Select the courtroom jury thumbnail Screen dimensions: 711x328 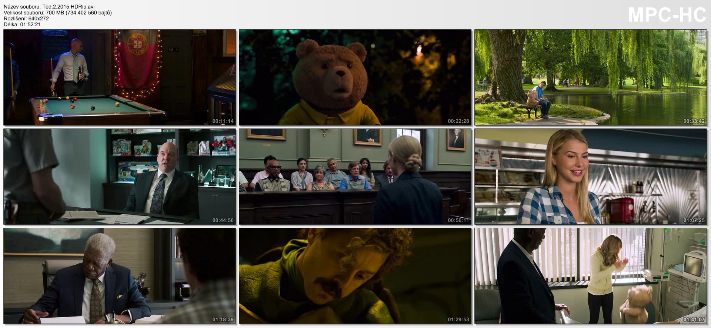click(x=355, y=177)
